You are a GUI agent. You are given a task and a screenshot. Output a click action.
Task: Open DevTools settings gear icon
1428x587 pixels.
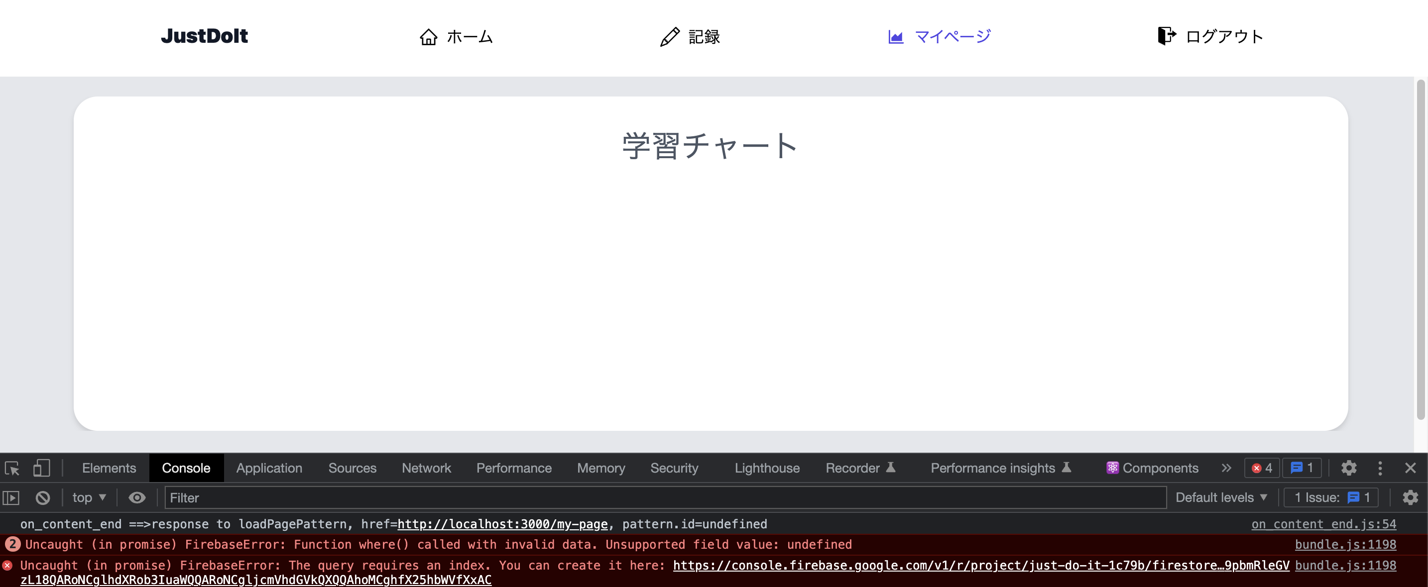pyautogui.click(x=1349, y=469)
